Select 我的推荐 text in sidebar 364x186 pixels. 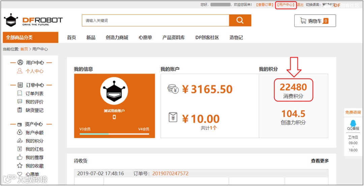pyautogui.click(x=35, y=157)
